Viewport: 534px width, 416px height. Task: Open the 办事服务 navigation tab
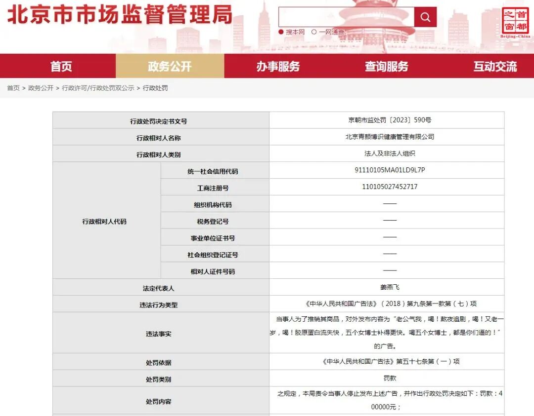(278, 66)
